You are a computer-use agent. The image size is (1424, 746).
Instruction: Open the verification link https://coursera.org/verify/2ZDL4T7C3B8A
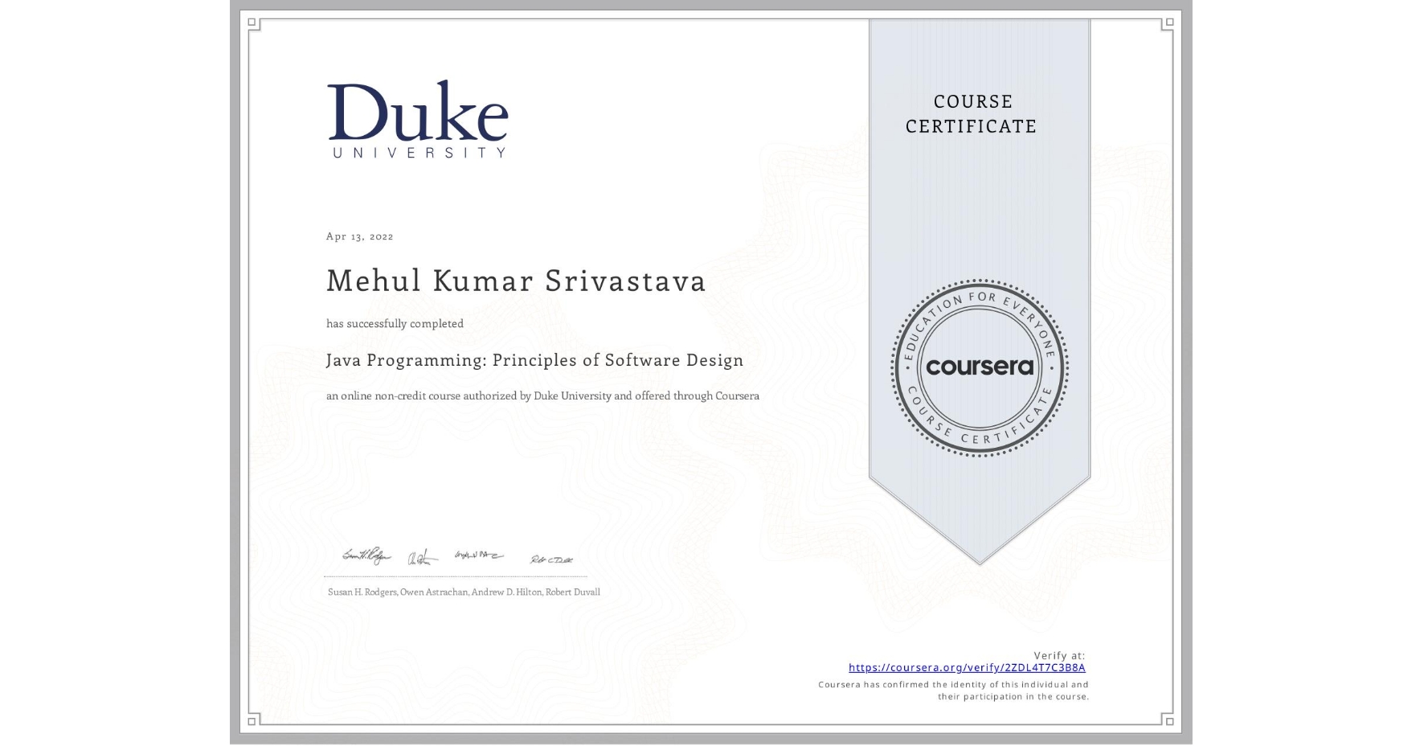tap(967, 667)
